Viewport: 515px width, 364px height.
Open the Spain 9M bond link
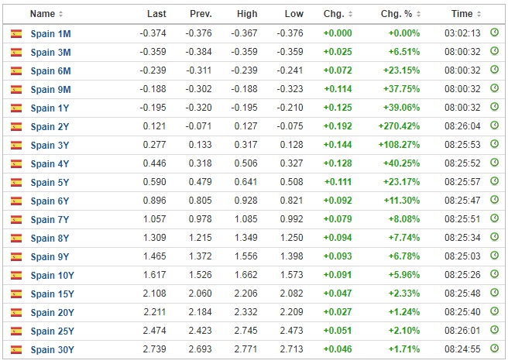click(50, 89)
